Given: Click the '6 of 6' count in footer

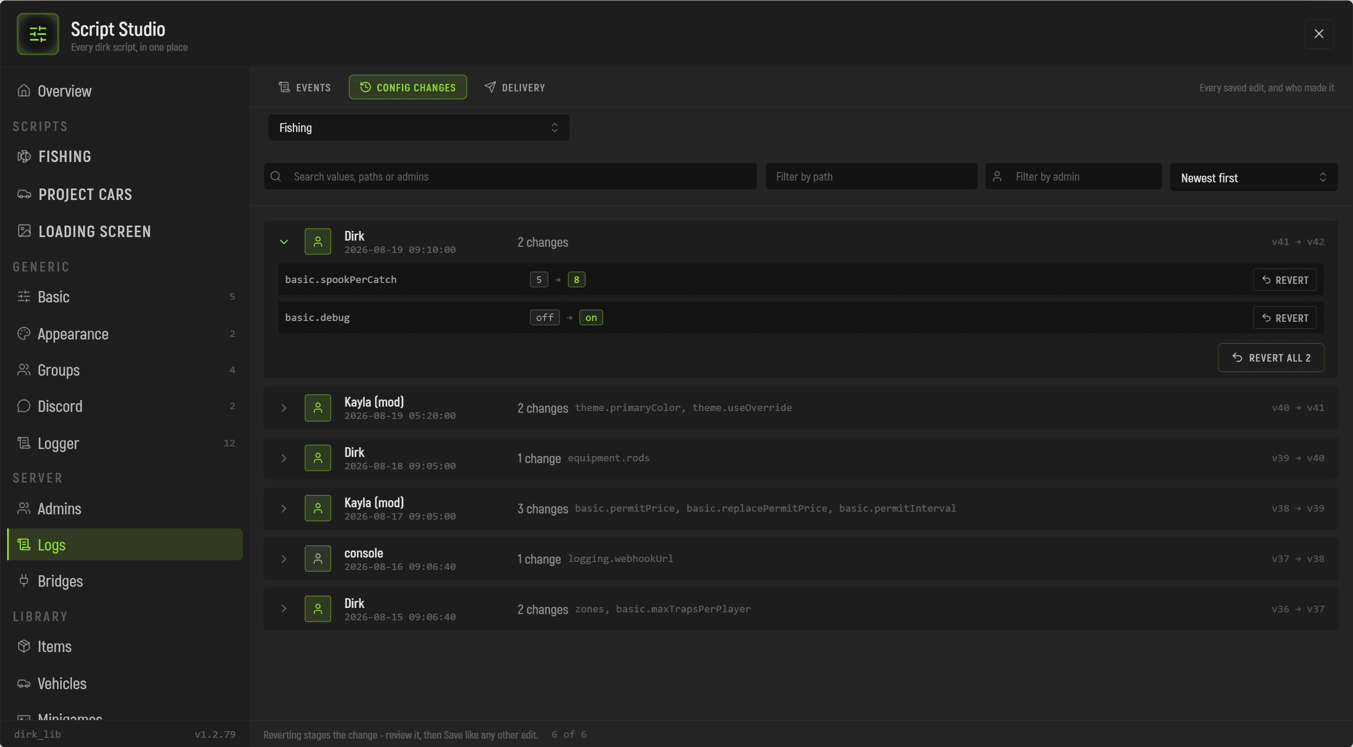Looking at the screenshot, I should coord(569,734).
